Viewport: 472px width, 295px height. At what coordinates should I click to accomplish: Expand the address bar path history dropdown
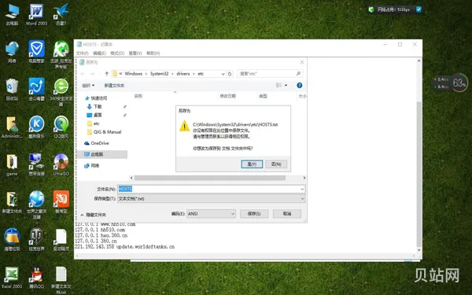click(223, 74)
